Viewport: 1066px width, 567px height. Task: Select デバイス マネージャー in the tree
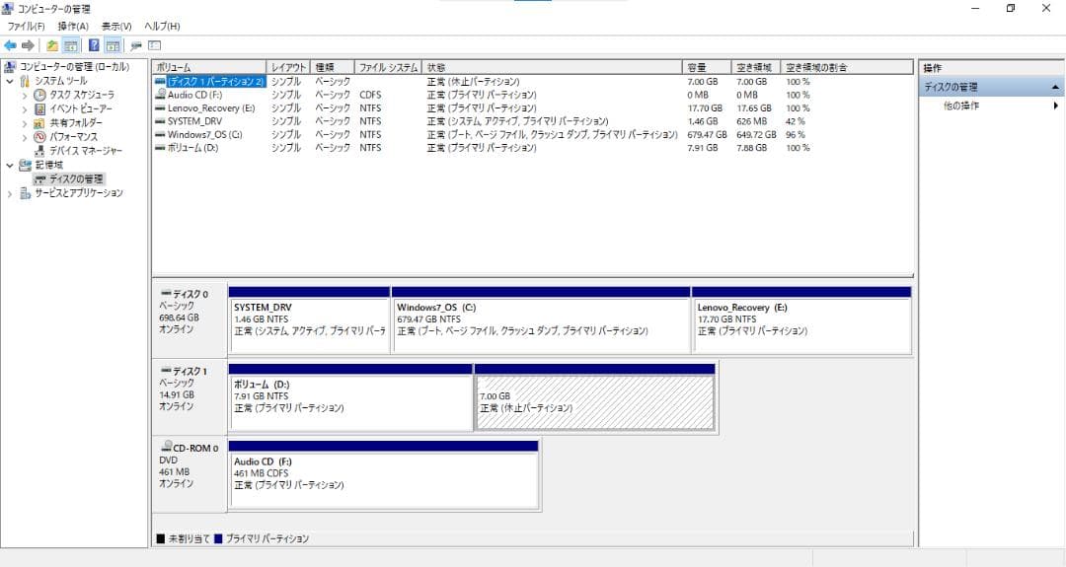86,151
